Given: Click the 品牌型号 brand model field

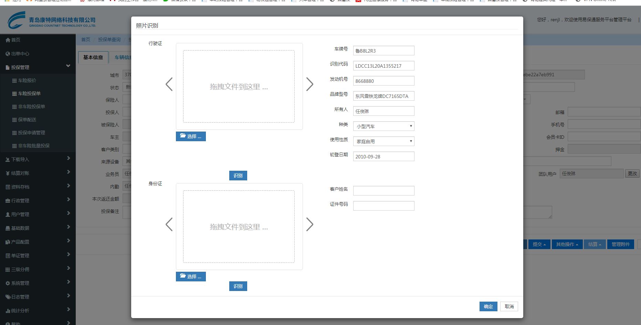Looking at the screenshot, I should 384,96.
